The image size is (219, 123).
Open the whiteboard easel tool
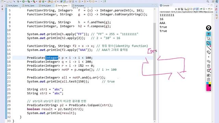tap(208, 71)
